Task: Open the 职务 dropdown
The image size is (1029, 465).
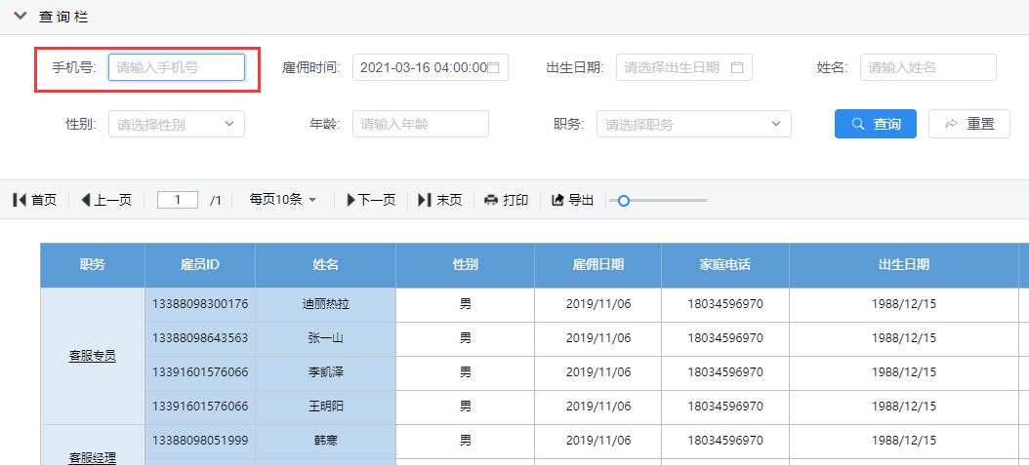Action: coord(694,124)
